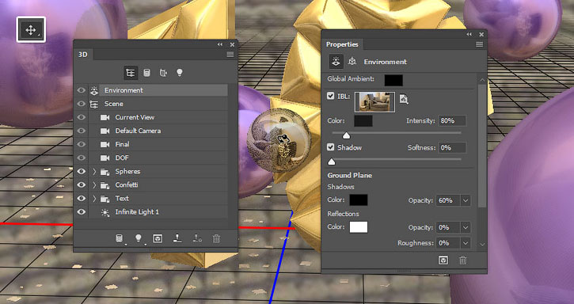
Task: Filter 3D panel by materials
Action: point(163,73)
